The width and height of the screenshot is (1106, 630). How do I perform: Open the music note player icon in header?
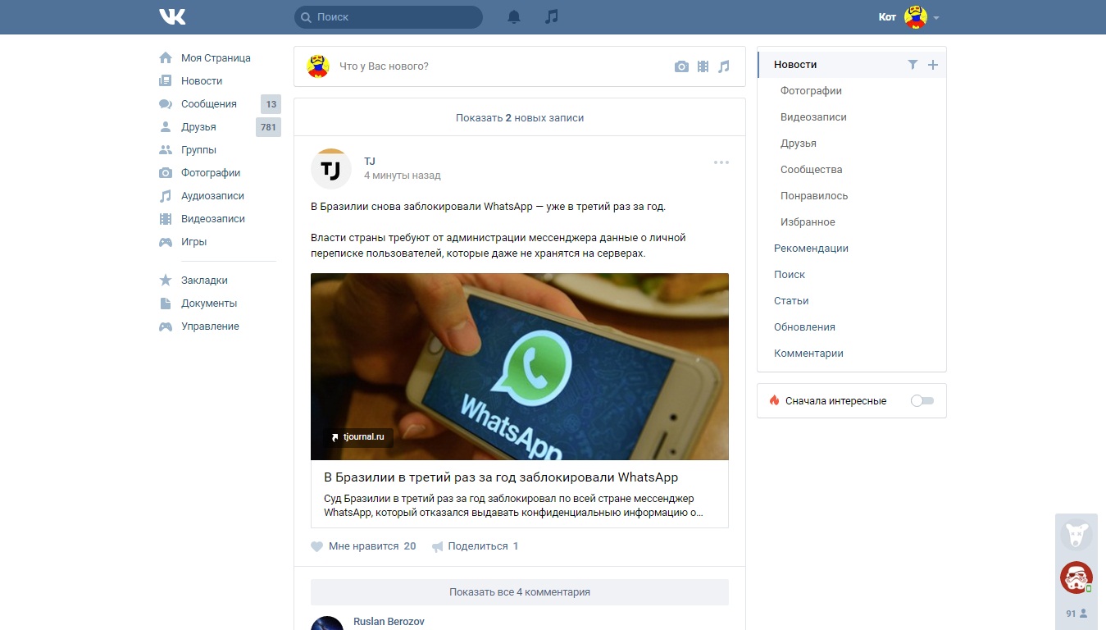tap(552, 16)
